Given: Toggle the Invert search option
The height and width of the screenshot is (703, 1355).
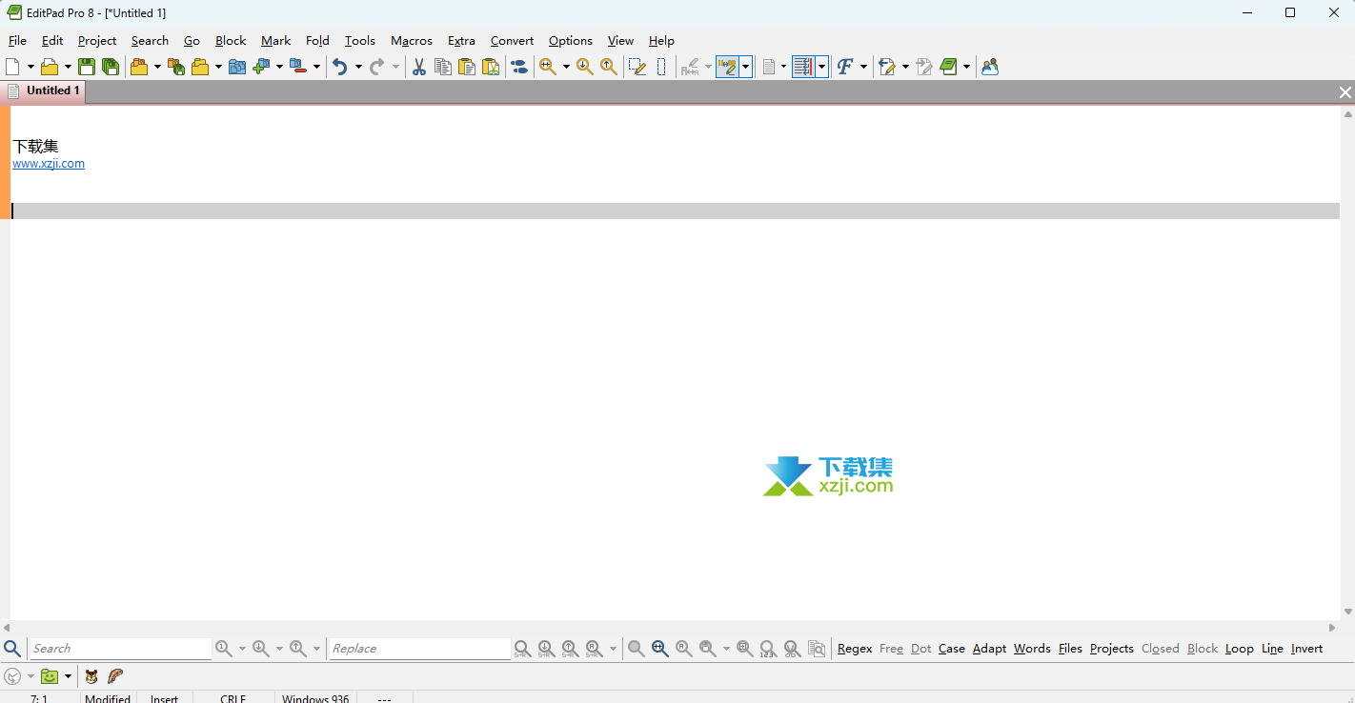Looking at the screenshot, I should 1306,649.
